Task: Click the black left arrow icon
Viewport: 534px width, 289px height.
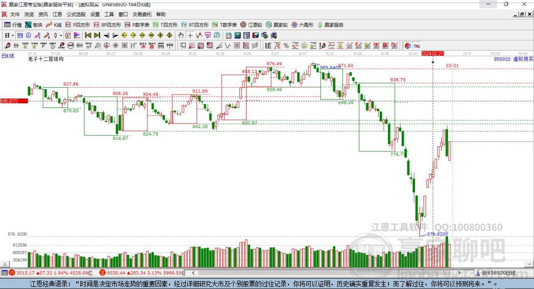Action: point(106,35)
